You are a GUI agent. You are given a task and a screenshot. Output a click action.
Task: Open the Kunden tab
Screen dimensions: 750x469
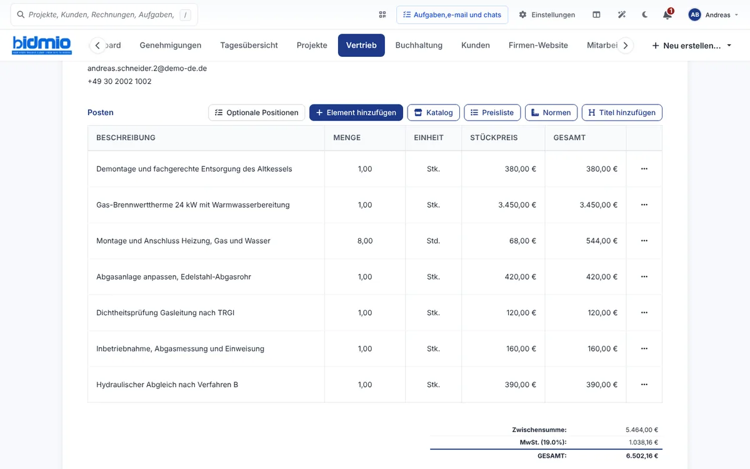(x=476, y=45)
